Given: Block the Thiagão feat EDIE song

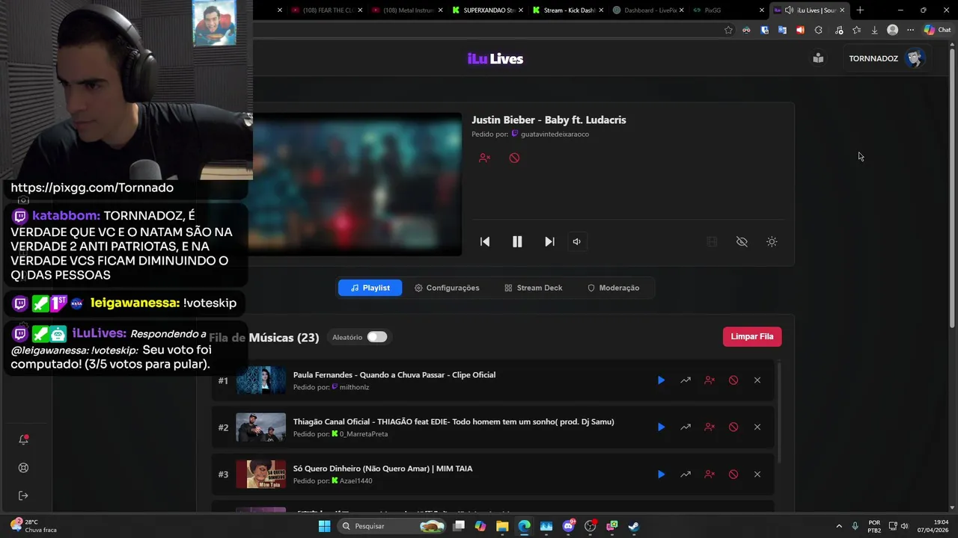Looking at the screenshot, I should coord(733,427).
